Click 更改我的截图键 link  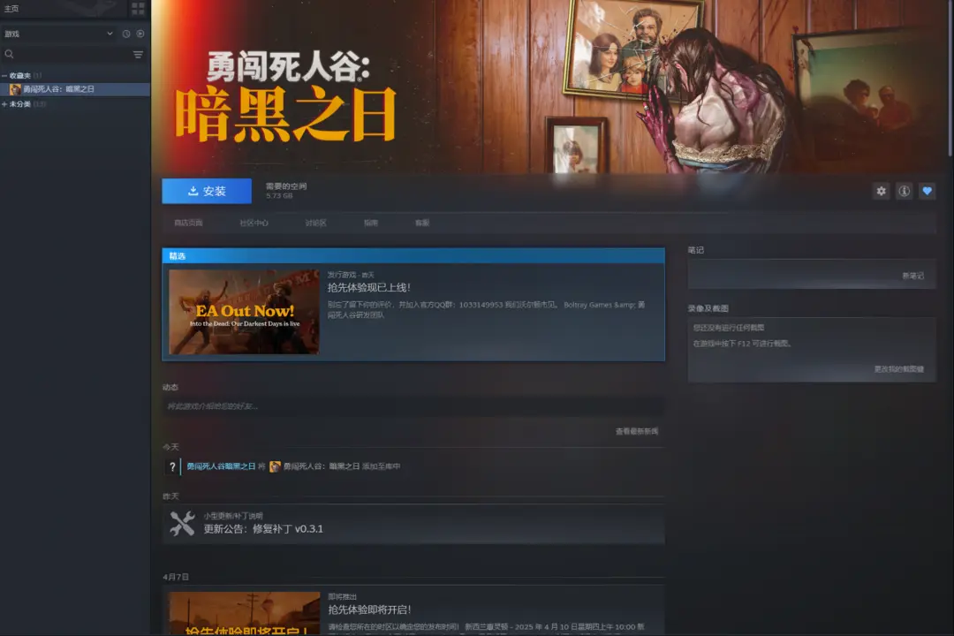point(898,369)
